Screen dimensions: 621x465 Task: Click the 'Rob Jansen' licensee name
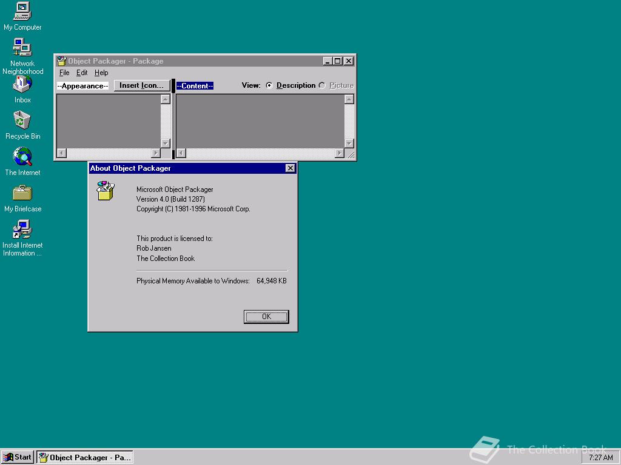[x=153, y=248]
